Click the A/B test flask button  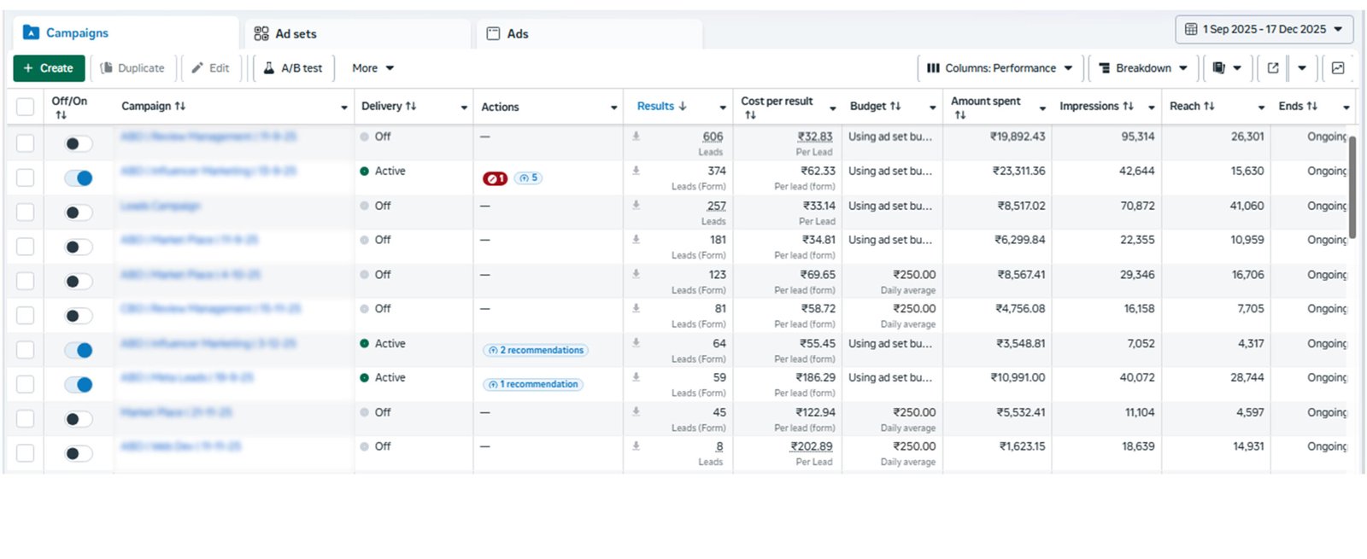[x=293, y=68]
